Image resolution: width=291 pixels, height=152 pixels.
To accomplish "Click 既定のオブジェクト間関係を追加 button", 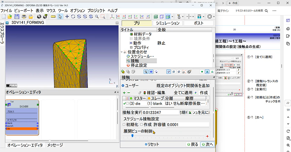I will pyautogui.click(x=183, y=86).
